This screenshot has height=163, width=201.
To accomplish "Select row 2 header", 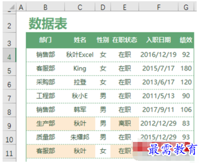I will [x=9, y=23].
